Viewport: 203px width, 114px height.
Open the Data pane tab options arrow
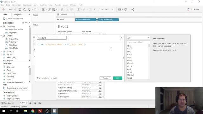click(x=29, y=14)
